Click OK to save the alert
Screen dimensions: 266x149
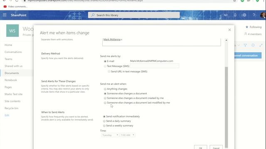pyautogui.click(x=200, y=147)
